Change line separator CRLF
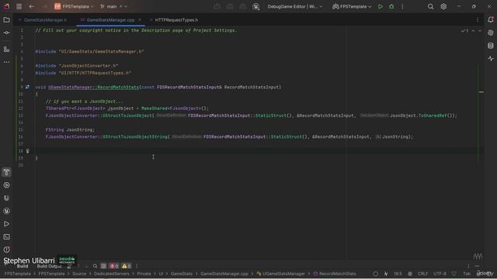This screenshot has width=497, height=279. (x=422, y=274)
